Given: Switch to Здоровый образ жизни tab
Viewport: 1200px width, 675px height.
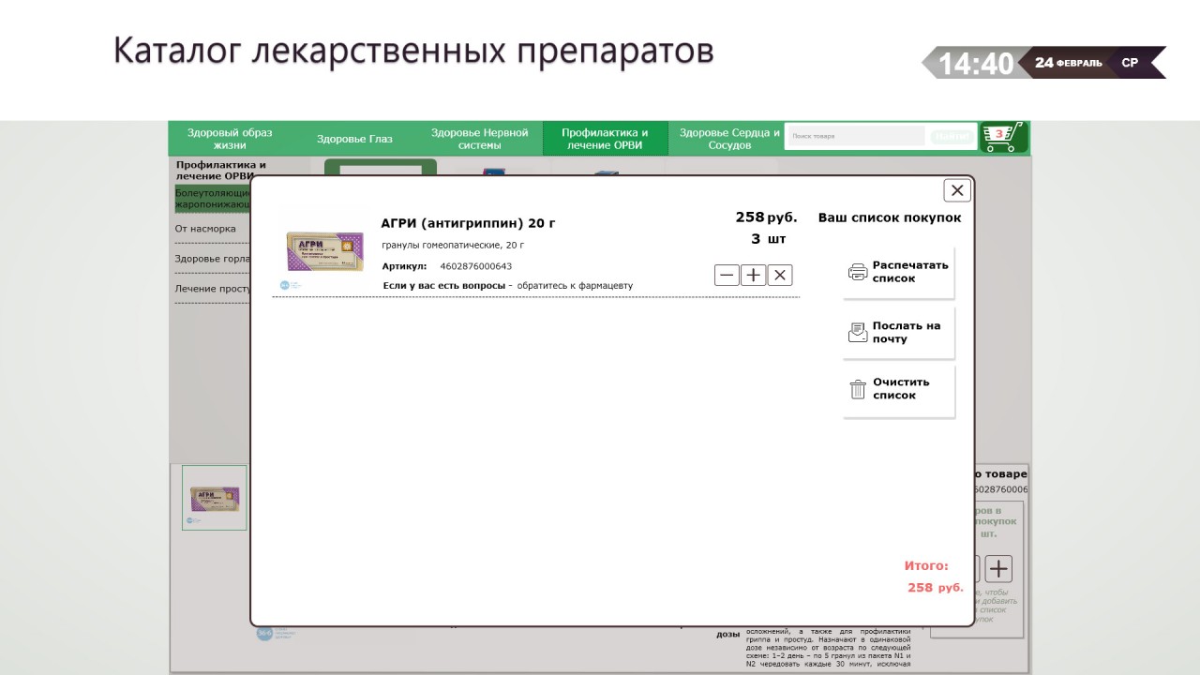Looking at the screenshot, I should (230, 139).
